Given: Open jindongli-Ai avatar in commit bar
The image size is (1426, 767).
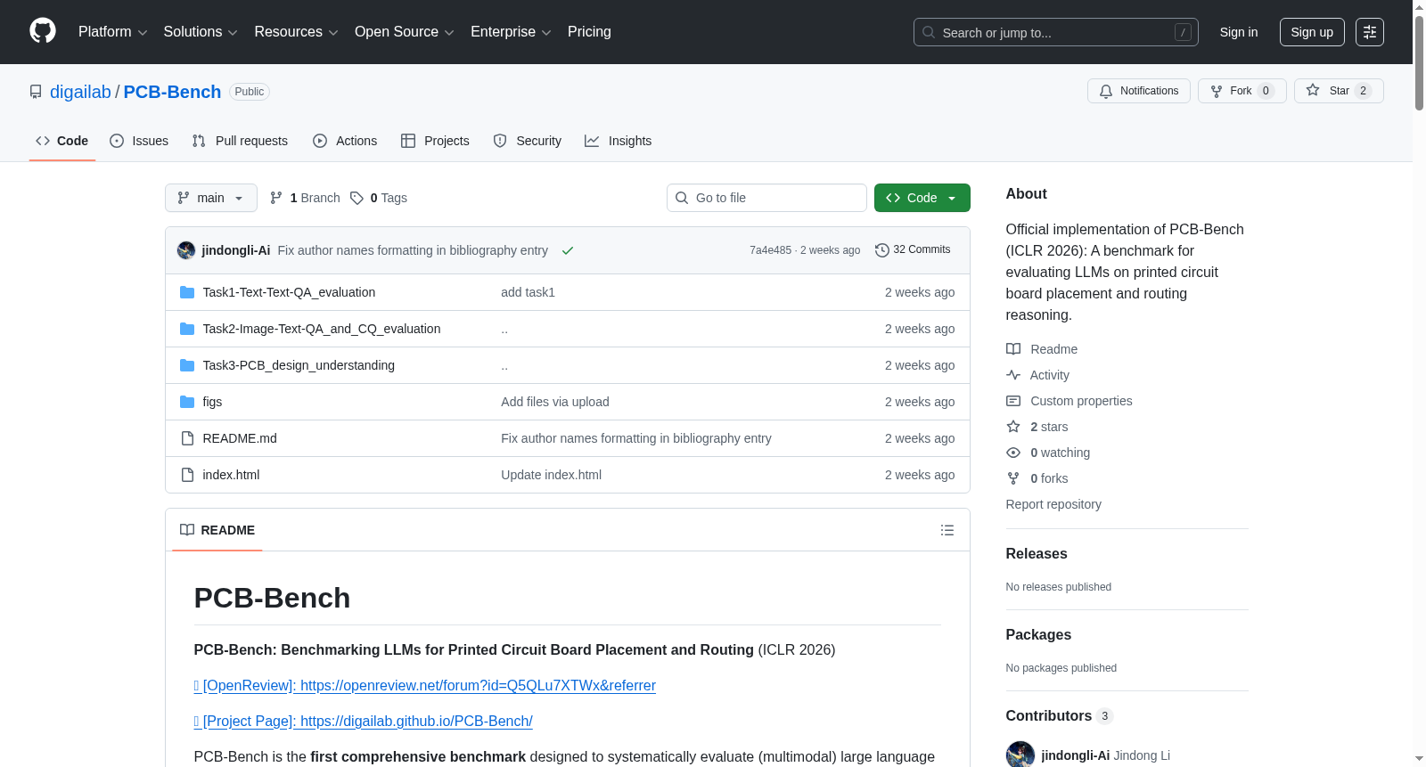Looking at the screenshot, I should coord(186,250).
